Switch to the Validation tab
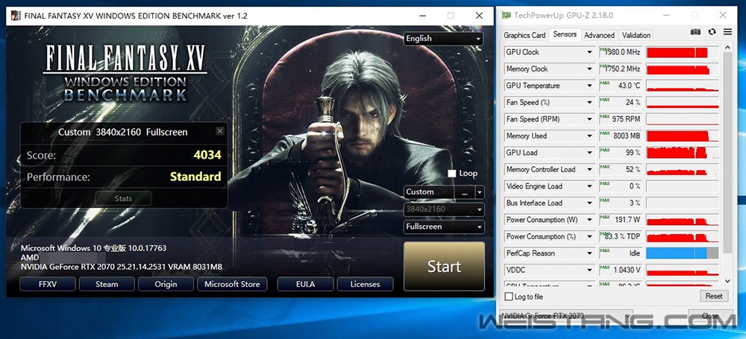 tap(636, 35)
